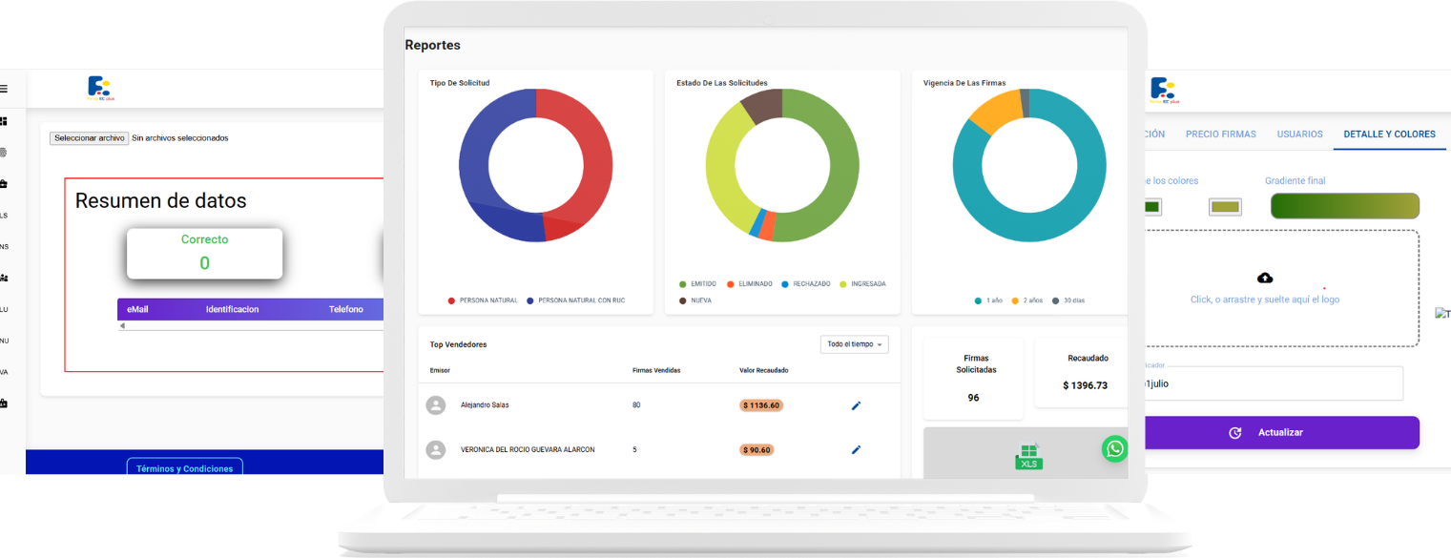Open the Términos y Condiciones link

click(185, 468)
